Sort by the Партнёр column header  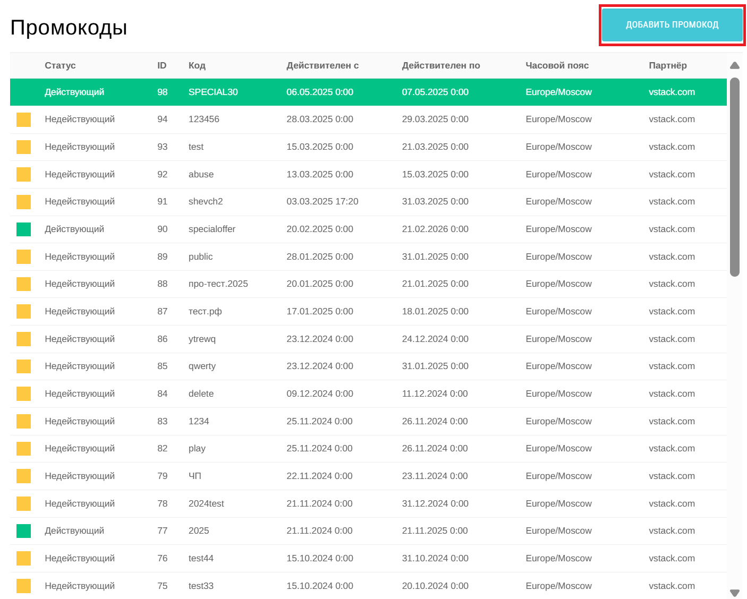668,65
